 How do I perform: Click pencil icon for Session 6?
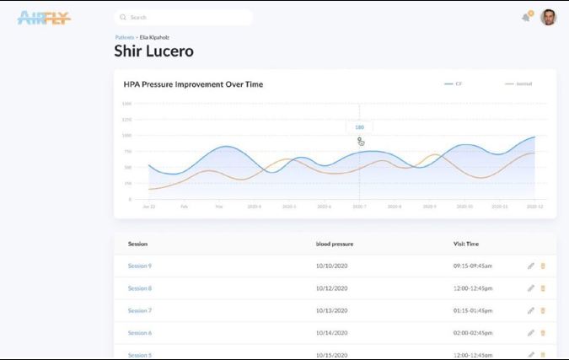[x=531, y=333]
